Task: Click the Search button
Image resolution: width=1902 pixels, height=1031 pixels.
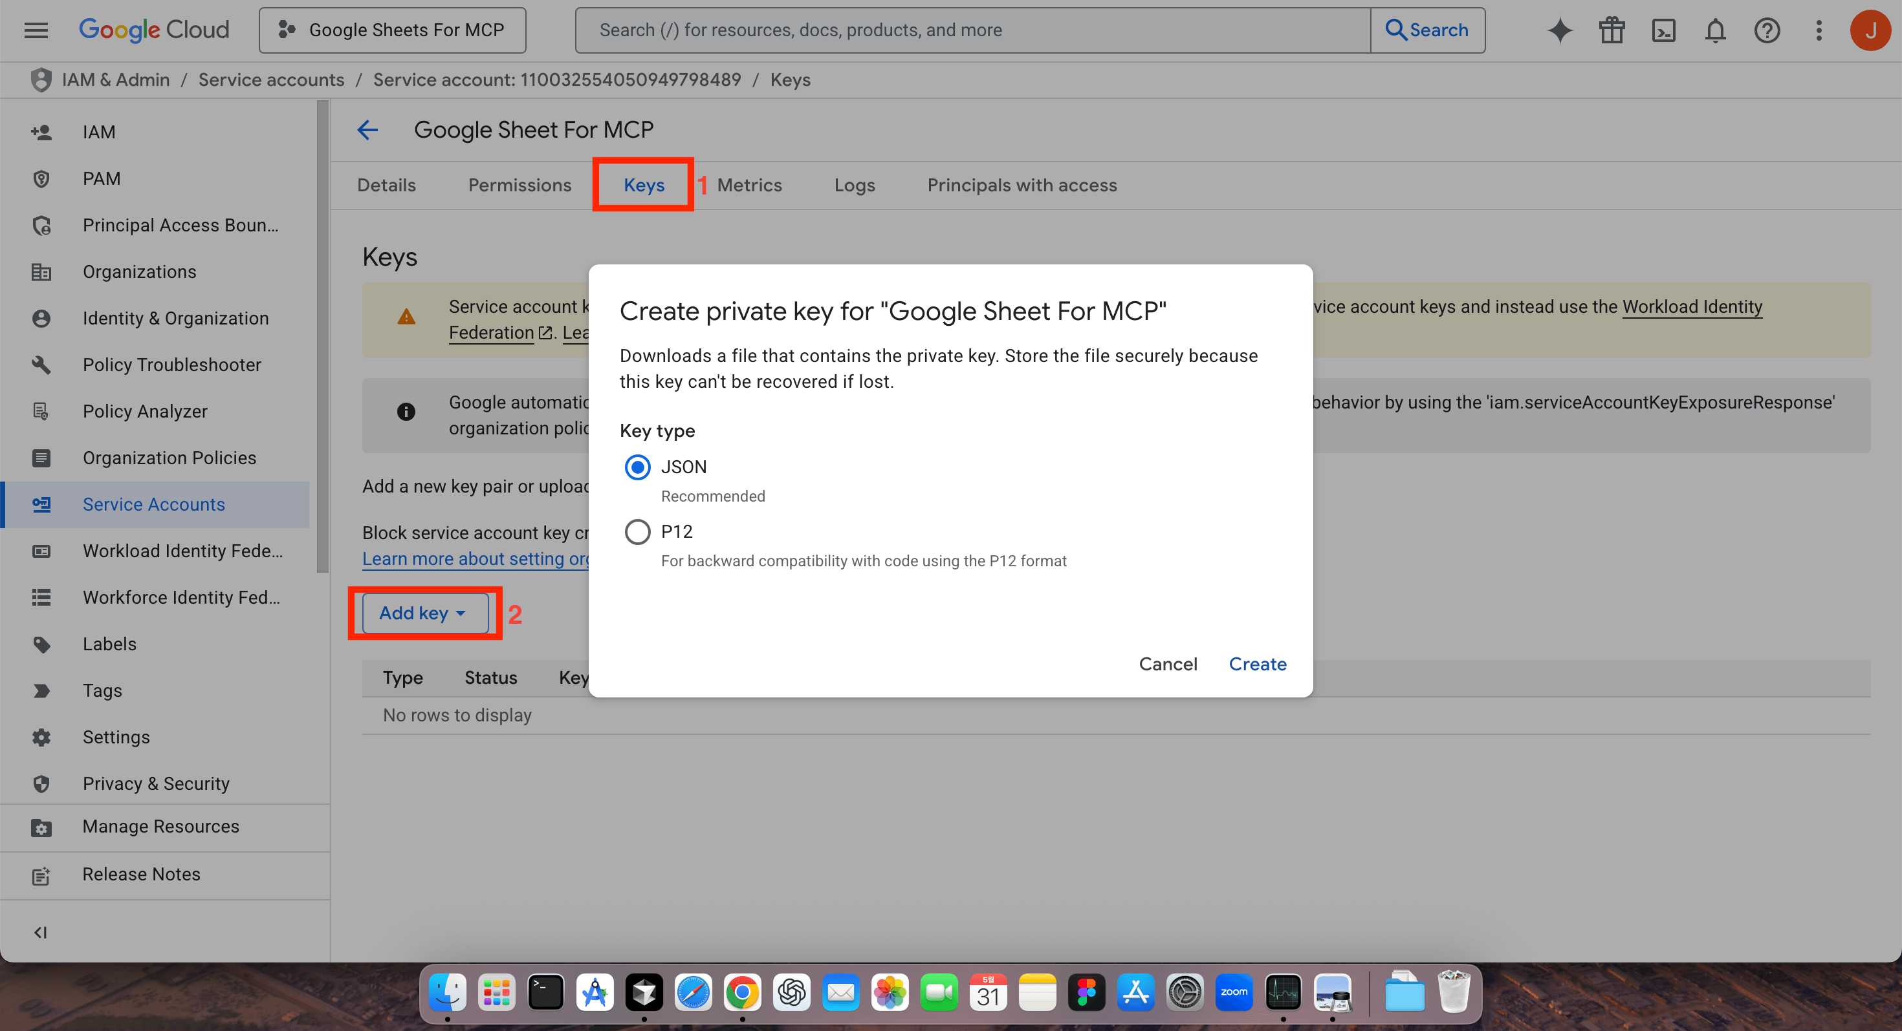Action: (1428, 30)
